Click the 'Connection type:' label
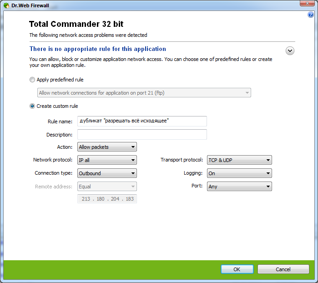This screenshot has height=283, width=318. (x=54, y=173)
